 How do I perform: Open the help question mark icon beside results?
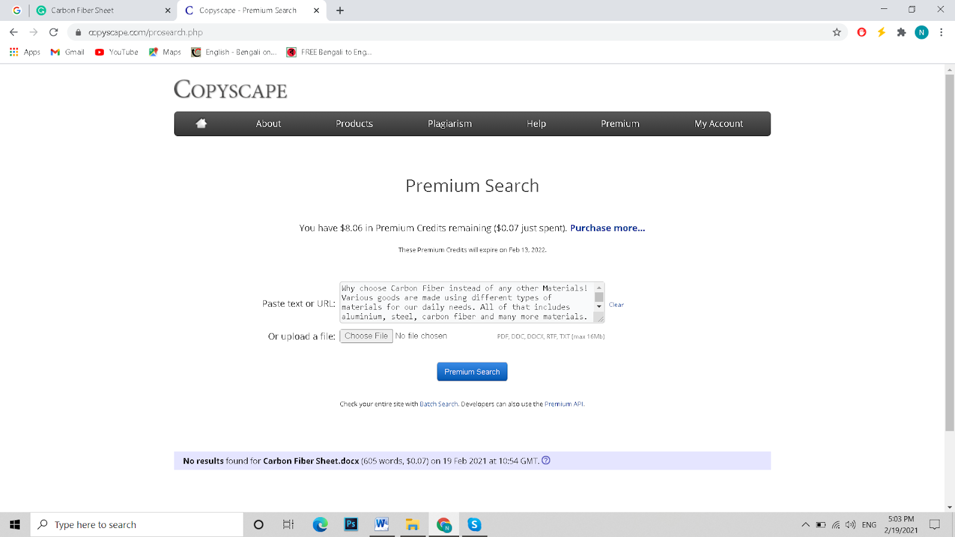coord(546,461)
